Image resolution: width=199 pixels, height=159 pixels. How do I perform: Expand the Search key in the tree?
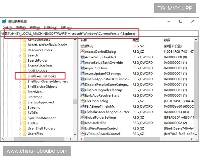coord(20,55)
